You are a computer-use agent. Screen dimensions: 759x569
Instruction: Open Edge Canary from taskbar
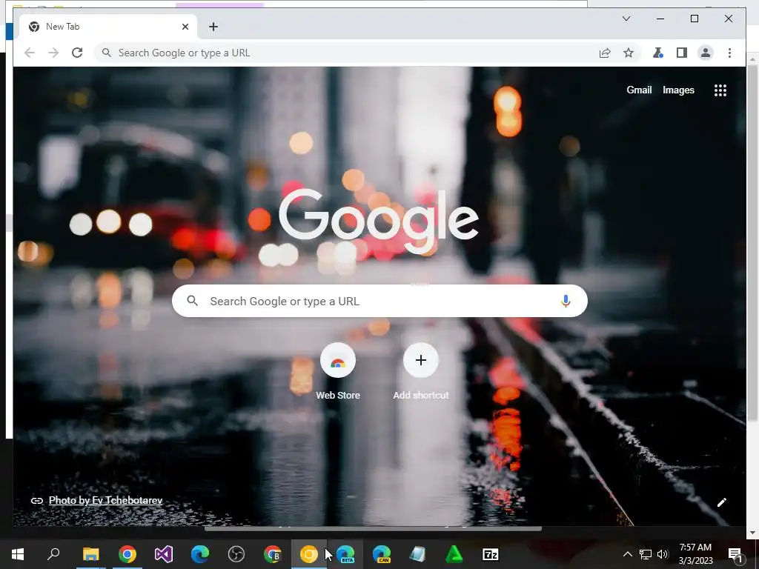[x=382, y=554]
